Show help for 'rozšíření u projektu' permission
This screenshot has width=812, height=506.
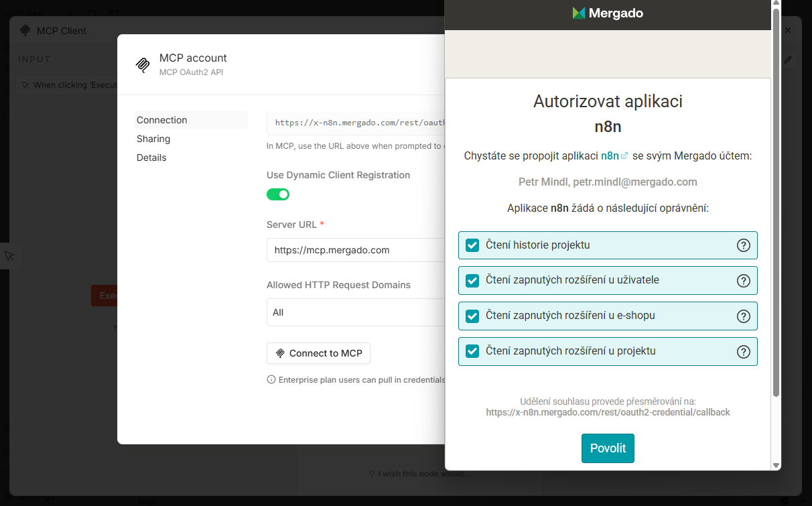(x=743, y=352)
